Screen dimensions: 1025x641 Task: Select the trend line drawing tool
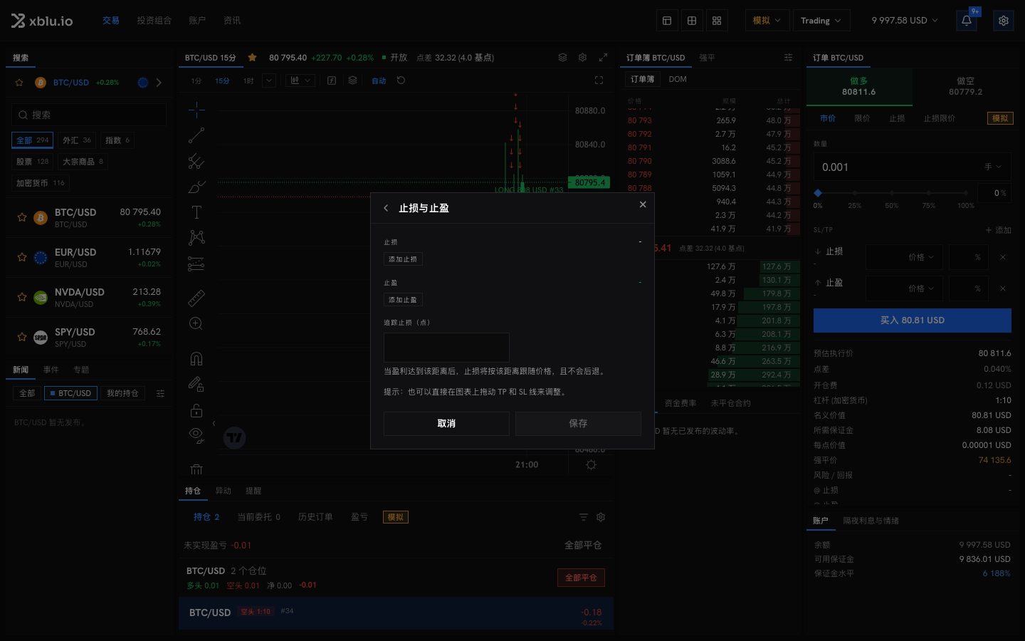click(196, 135)
